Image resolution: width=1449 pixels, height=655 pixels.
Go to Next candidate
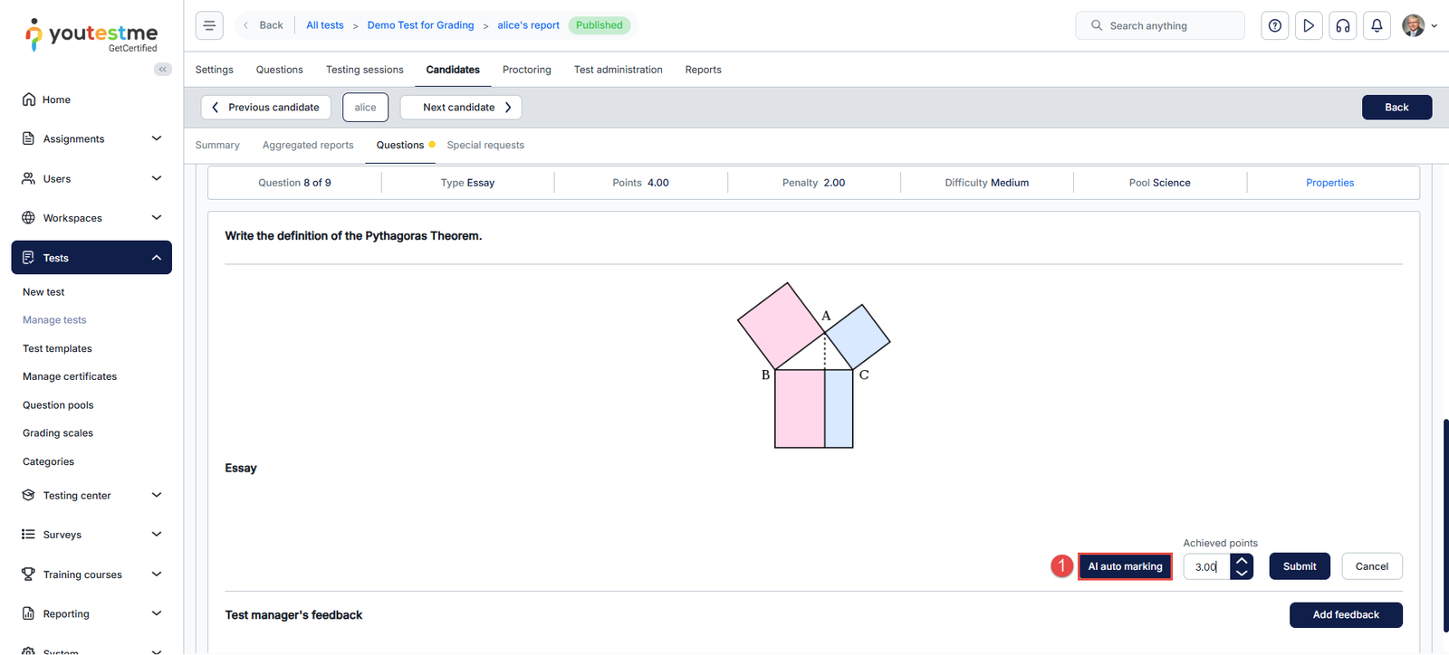click(461, 107)
